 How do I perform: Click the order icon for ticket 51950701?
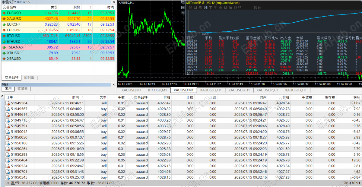8,172
